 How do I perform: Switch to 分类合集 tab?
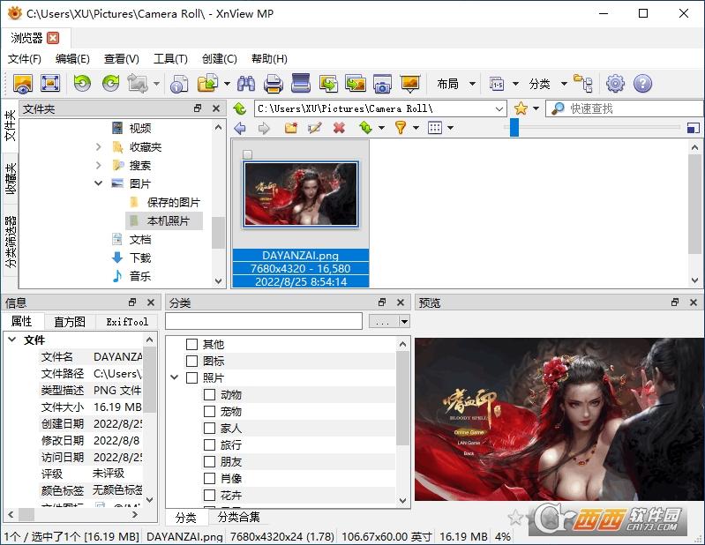tap(239, 517)
